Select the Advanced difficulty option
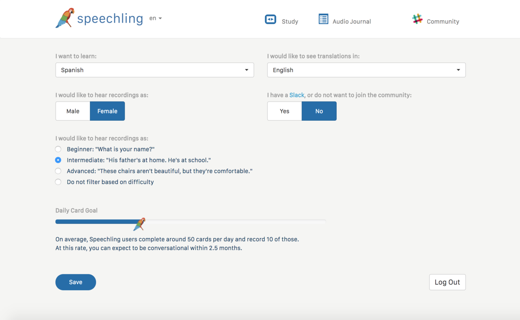Screen dimensions: 520x320 [x=58, y=171]
